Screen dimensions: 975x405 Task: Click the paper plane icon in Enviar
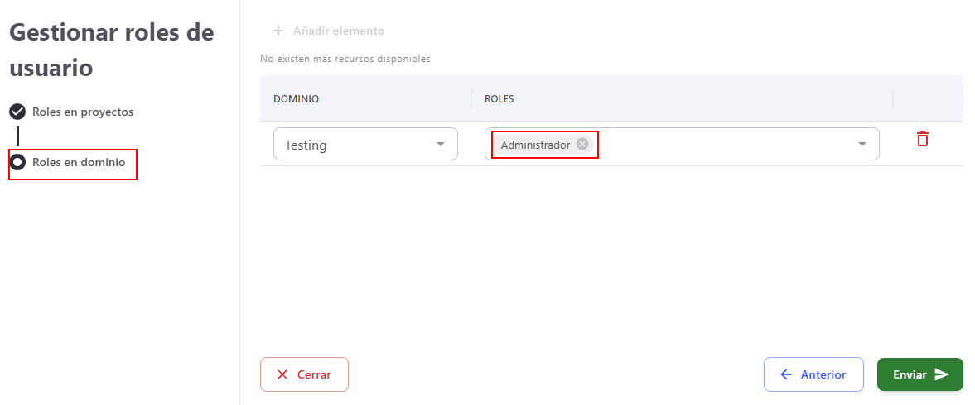tap(942, 374)
